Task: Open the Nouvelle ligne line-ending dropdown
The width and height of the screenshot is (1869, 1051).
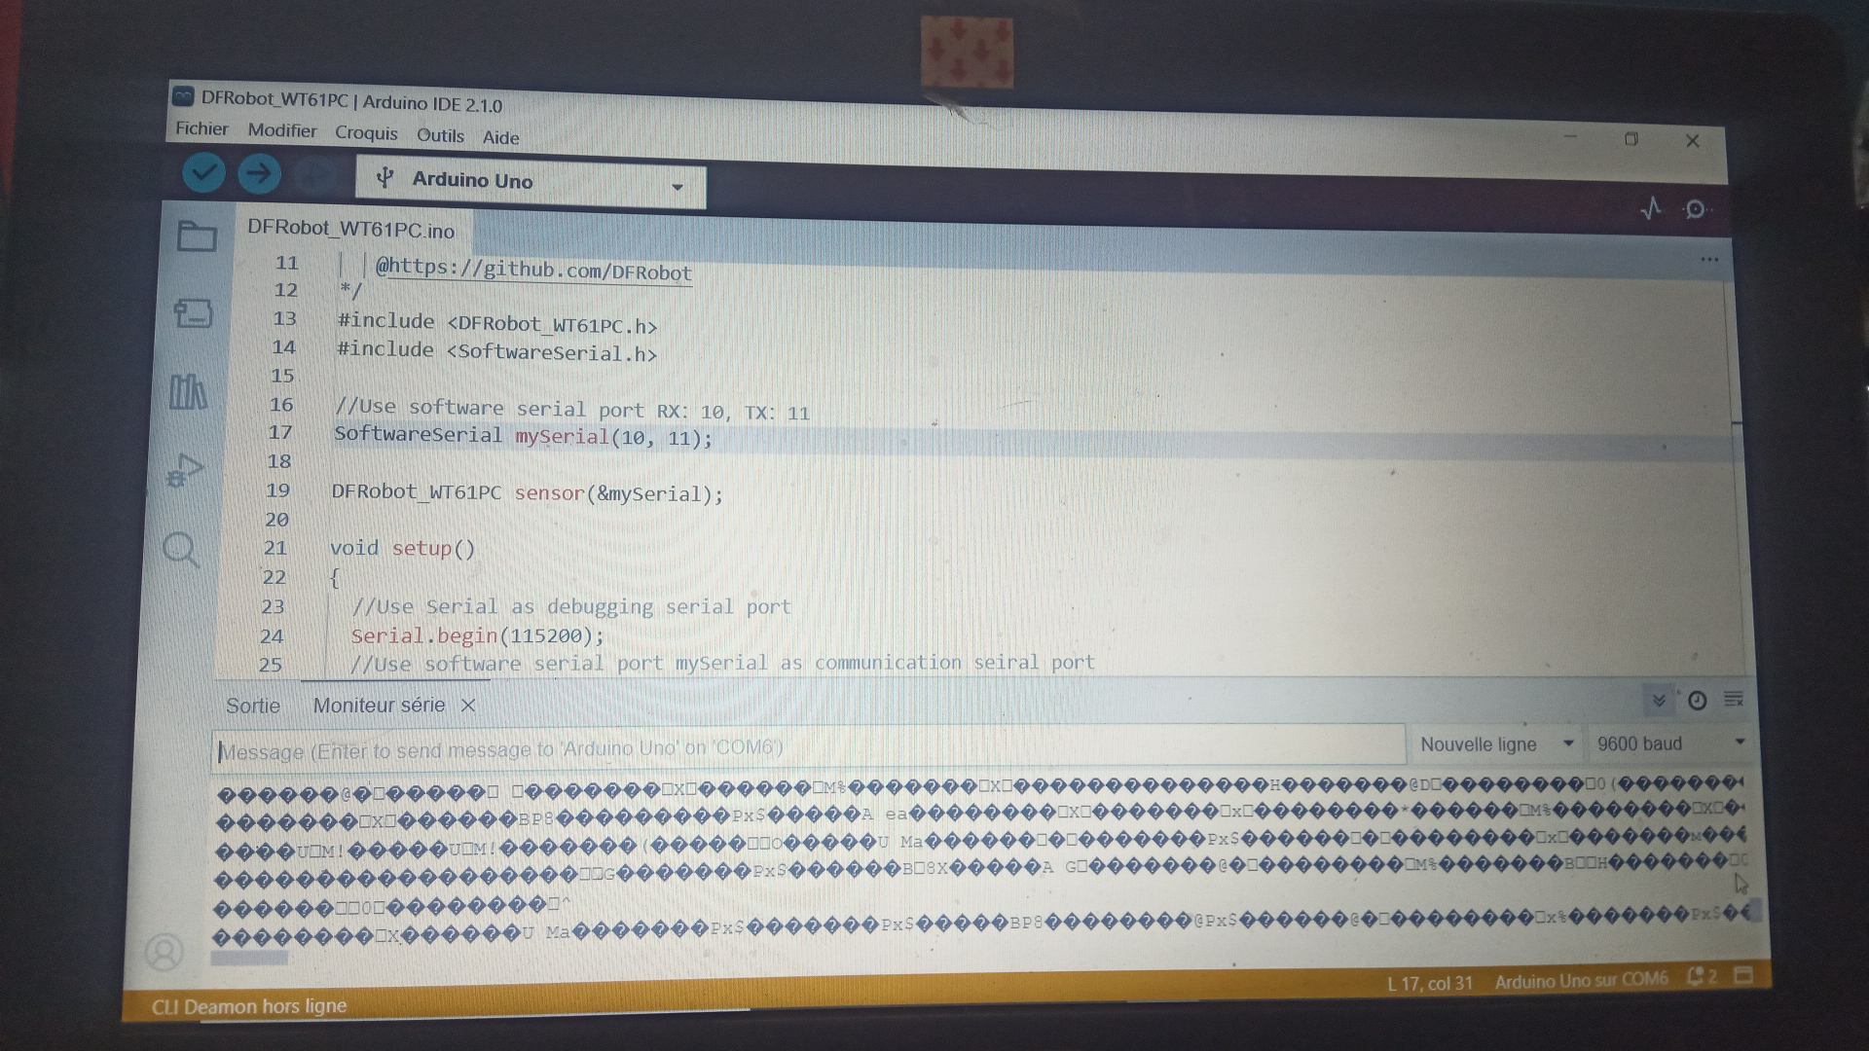Action: click(x=1496, y=744)
